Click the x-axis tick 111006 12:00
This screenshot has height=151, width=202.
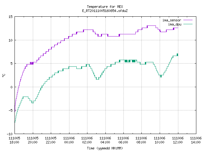tap(178, 140)
